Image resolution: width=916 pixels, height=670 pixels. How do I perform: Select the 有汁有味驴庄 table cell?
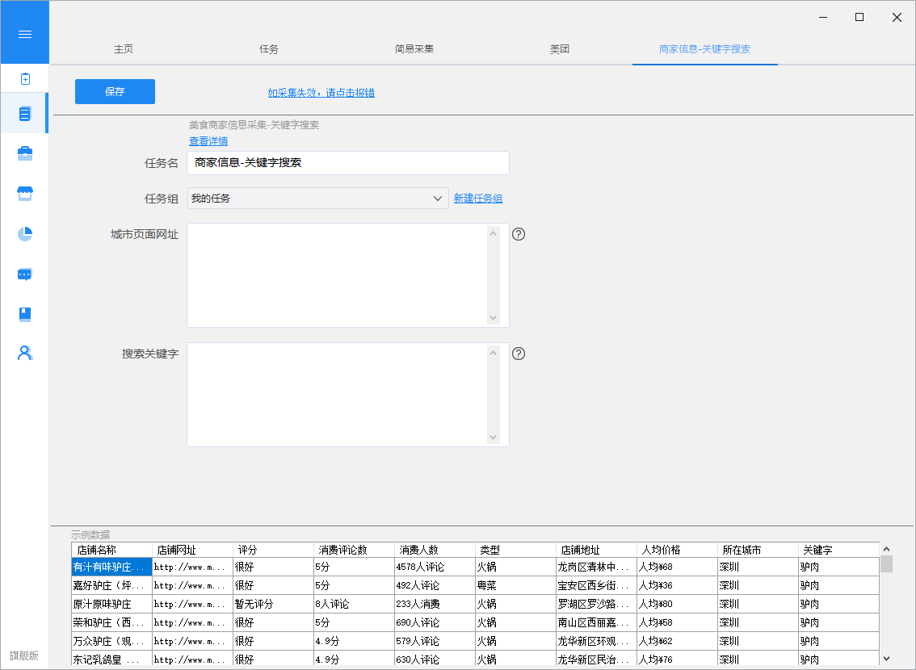tap(111, 567)
